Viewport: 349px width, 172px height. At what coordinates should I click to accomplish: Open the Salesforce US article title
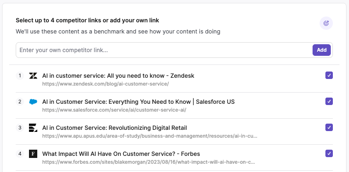(138, 102)
